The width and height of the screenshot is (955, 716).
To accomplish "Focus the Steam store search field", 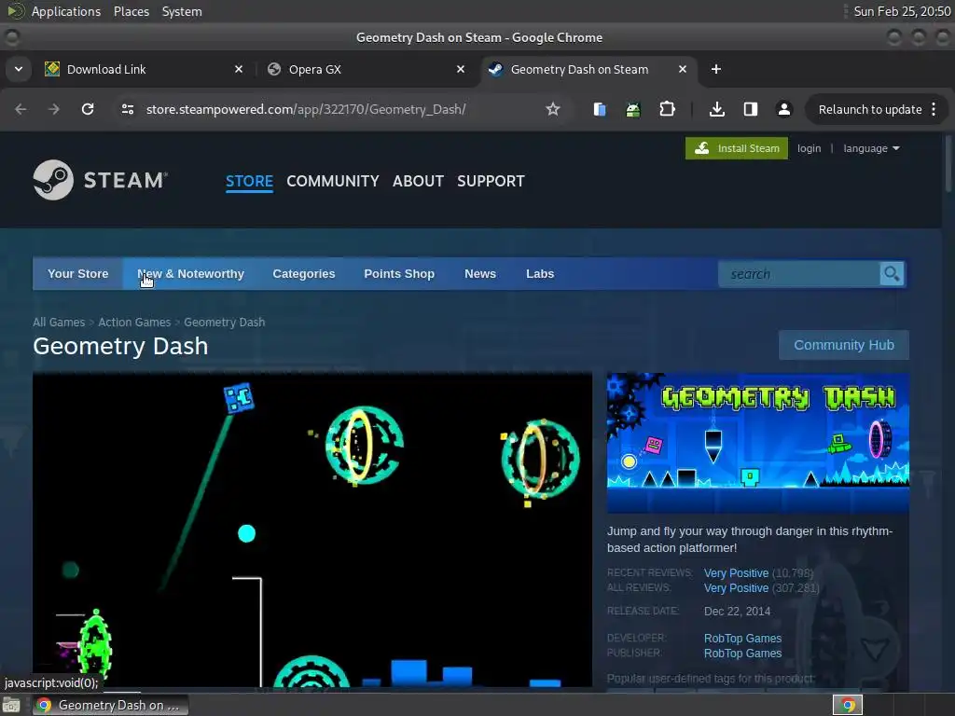I will click(798, 274).
